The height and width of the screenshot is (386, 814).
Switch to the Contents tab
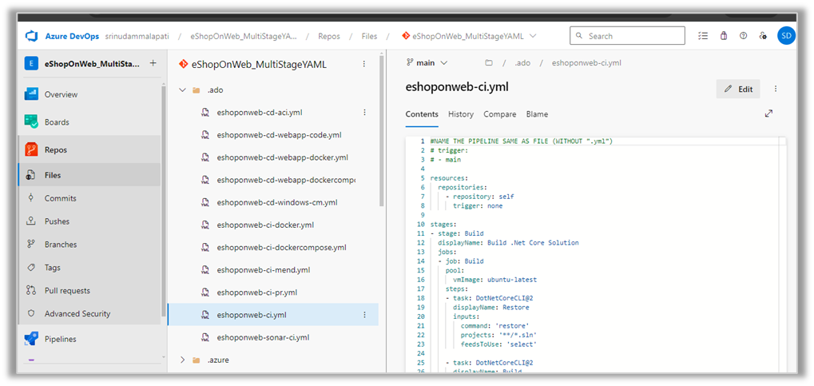tap(422, 114)
